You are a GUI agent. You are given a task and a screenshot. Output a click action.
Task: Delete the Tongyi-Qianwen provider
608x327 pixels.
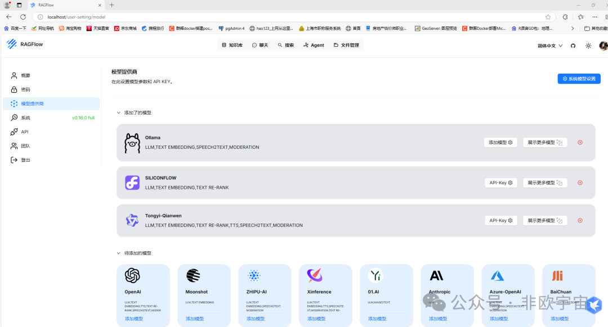coord(580,221)
